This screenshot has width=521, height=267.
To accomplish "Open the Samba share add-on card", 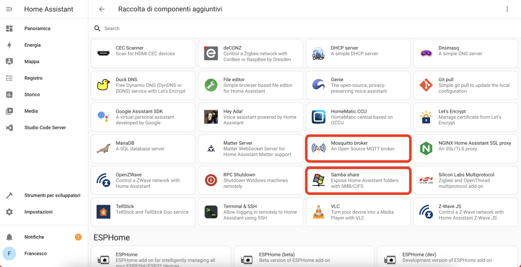I will pos(358,180).
